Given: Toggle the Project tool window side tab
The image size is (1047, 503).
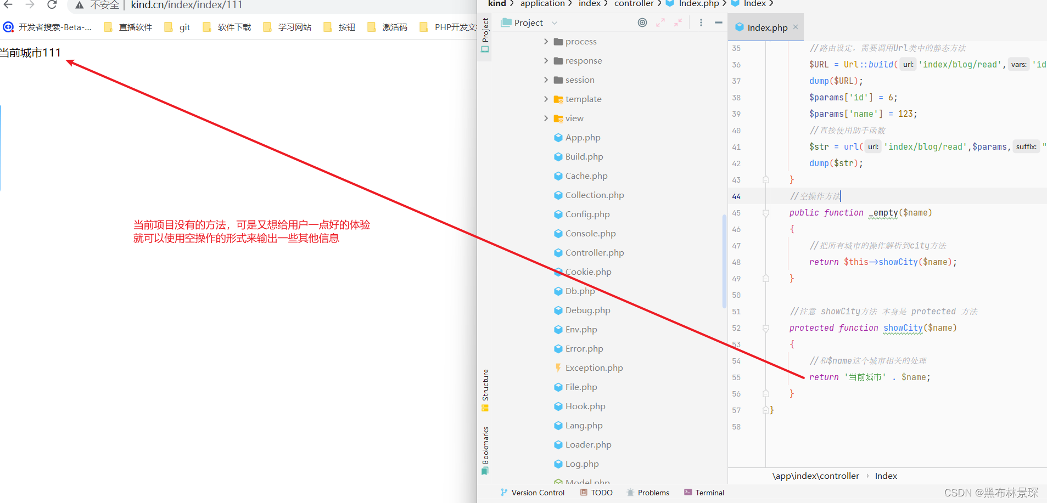Looking at the screenshot, I should coord(485,35).
